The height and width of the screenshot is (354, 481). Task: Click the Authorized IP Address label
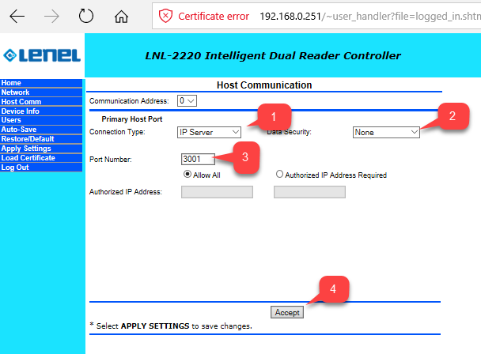pyautogui.click(x=126, y=192)
